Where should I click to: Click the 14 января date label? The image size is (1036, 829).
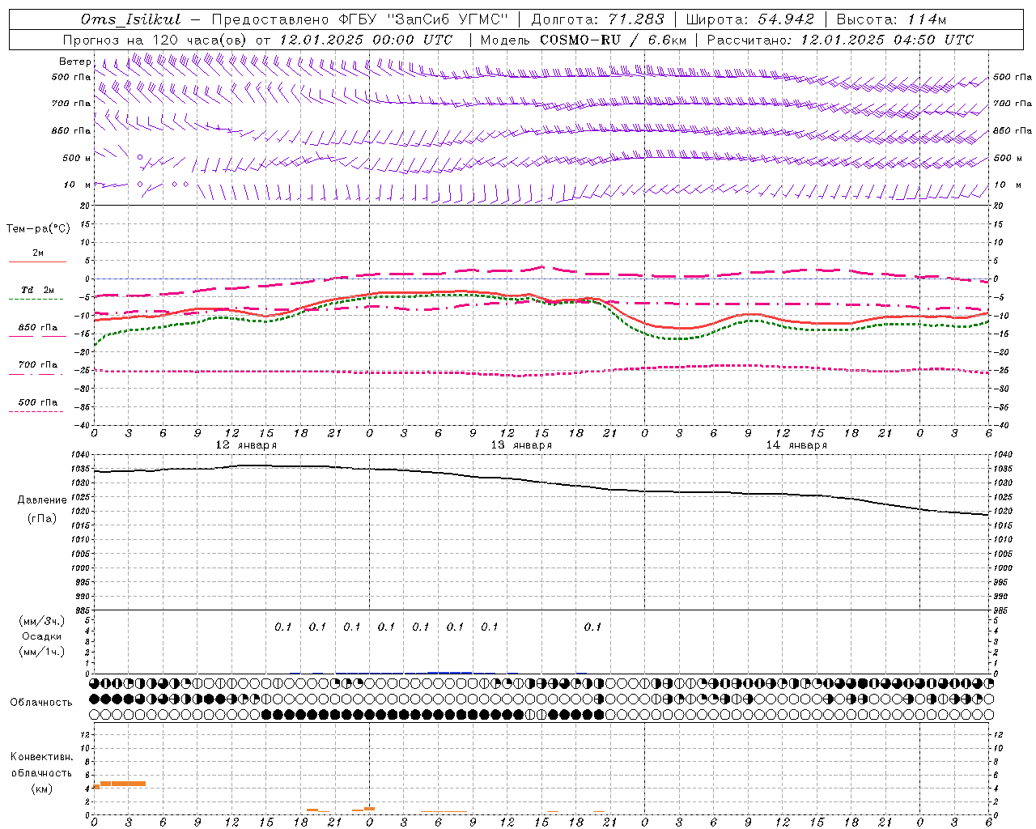(796, 444)
